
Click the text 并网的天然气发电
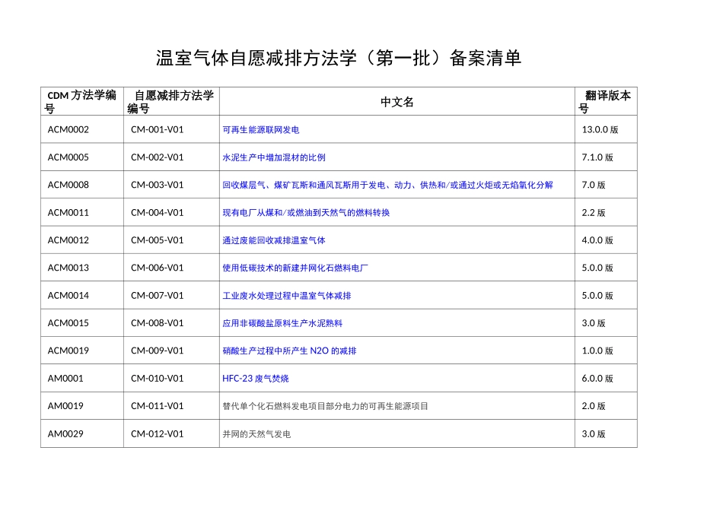click(256, 434)
